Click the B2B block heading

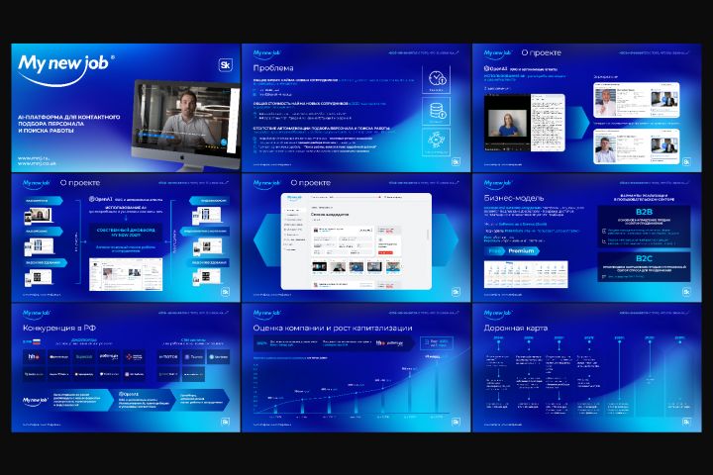pos(644,212)
